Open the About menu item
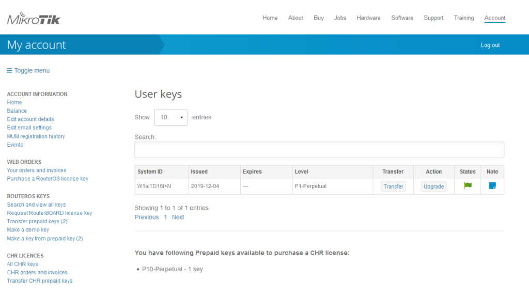 click(x=295, y=18)
